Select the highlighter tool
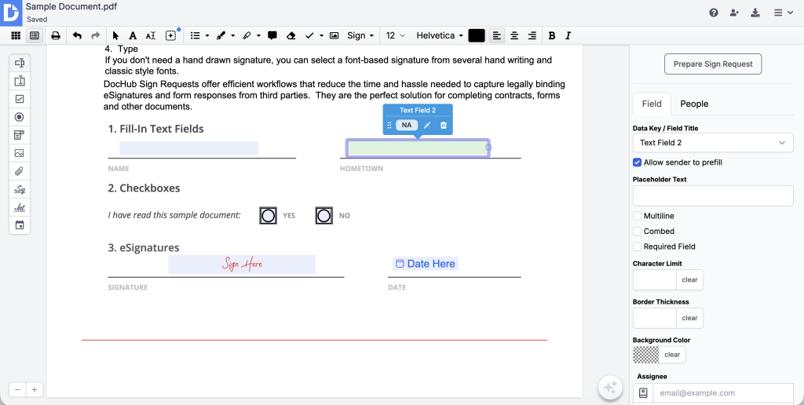804x405 pixels. (x=247, y=35)
